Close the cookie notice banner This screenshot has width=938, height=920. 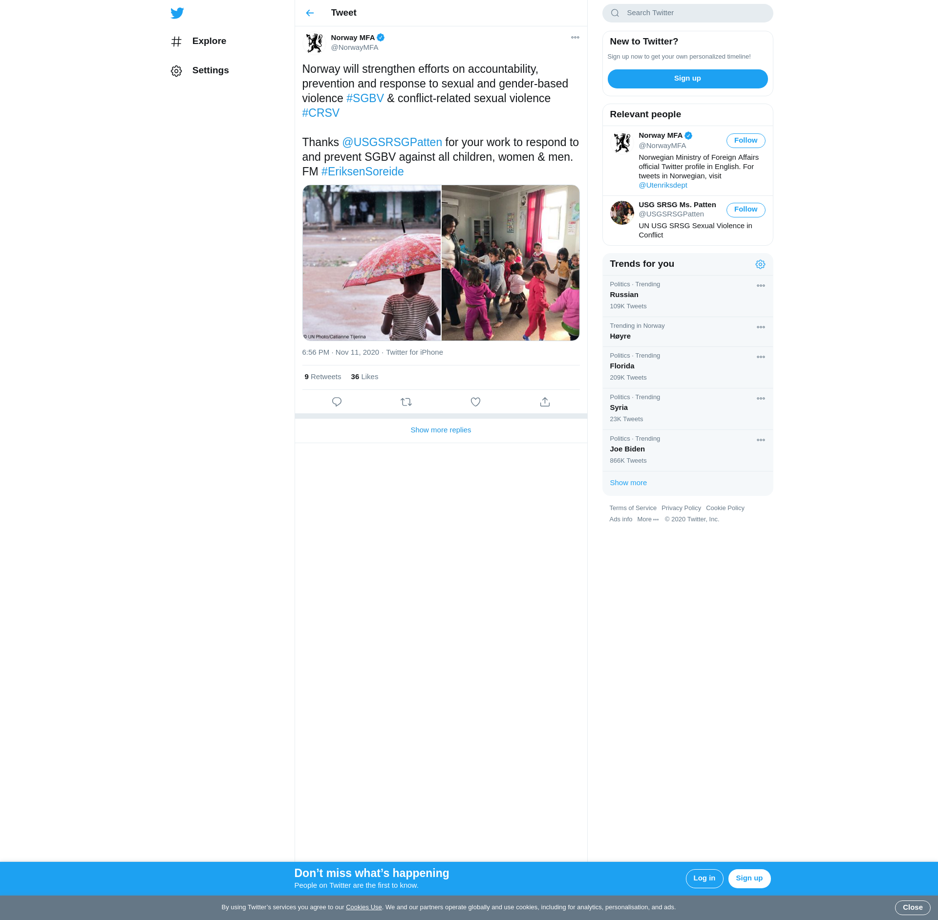point(912,907)
